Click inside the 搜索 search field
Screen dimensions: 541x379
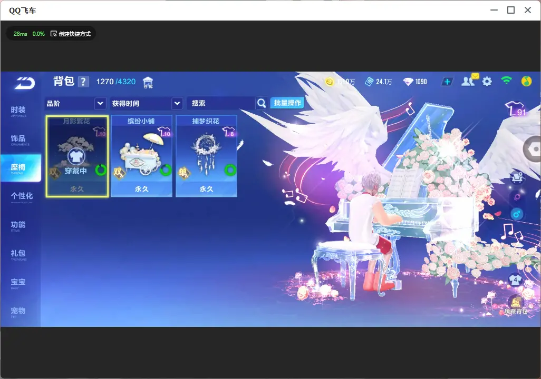pos(221,103)
